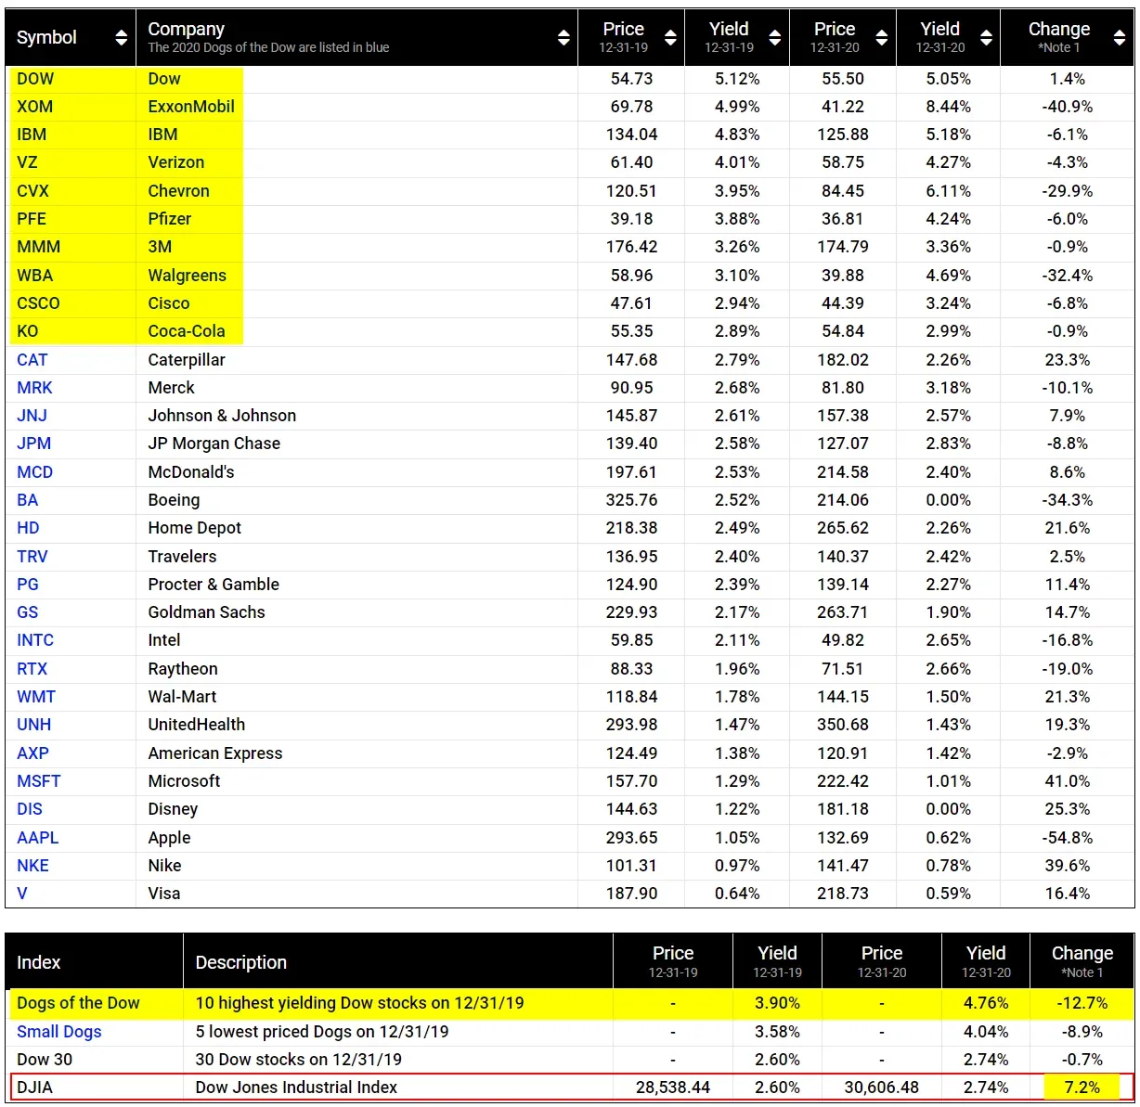Click Boeing's 325.76 price value
The image size is (1140, 1107).
[632, 500]
